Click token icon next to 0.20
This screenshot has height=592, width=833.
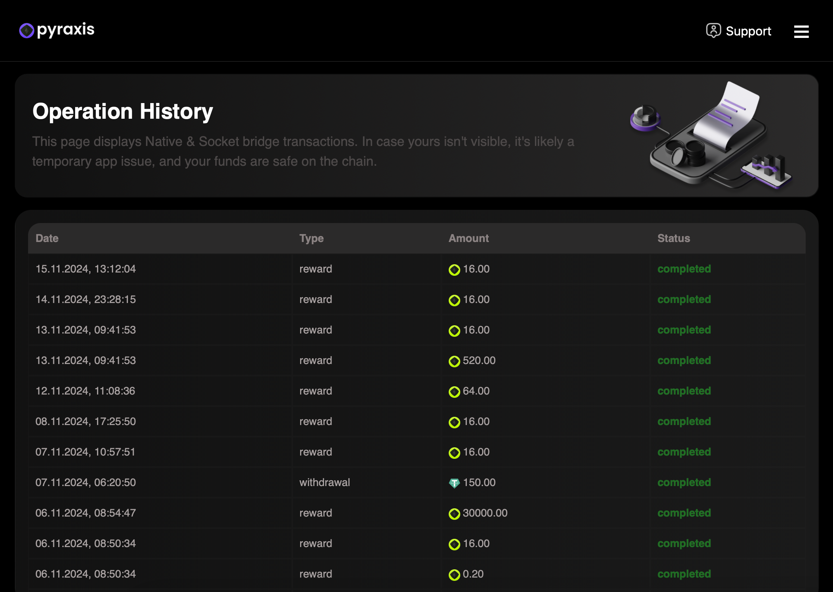[454, 575]
